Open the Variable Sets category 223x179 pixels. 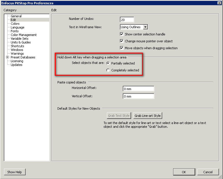coord(20,39)
